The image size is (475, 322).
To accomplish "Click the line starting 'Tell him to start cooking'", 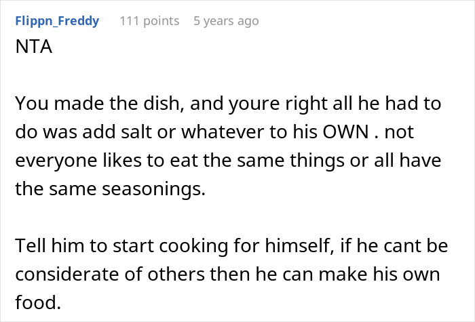I will click(231, 244).
